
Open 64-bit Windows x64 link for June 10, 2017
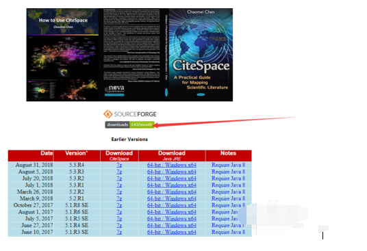coord(172,233)
